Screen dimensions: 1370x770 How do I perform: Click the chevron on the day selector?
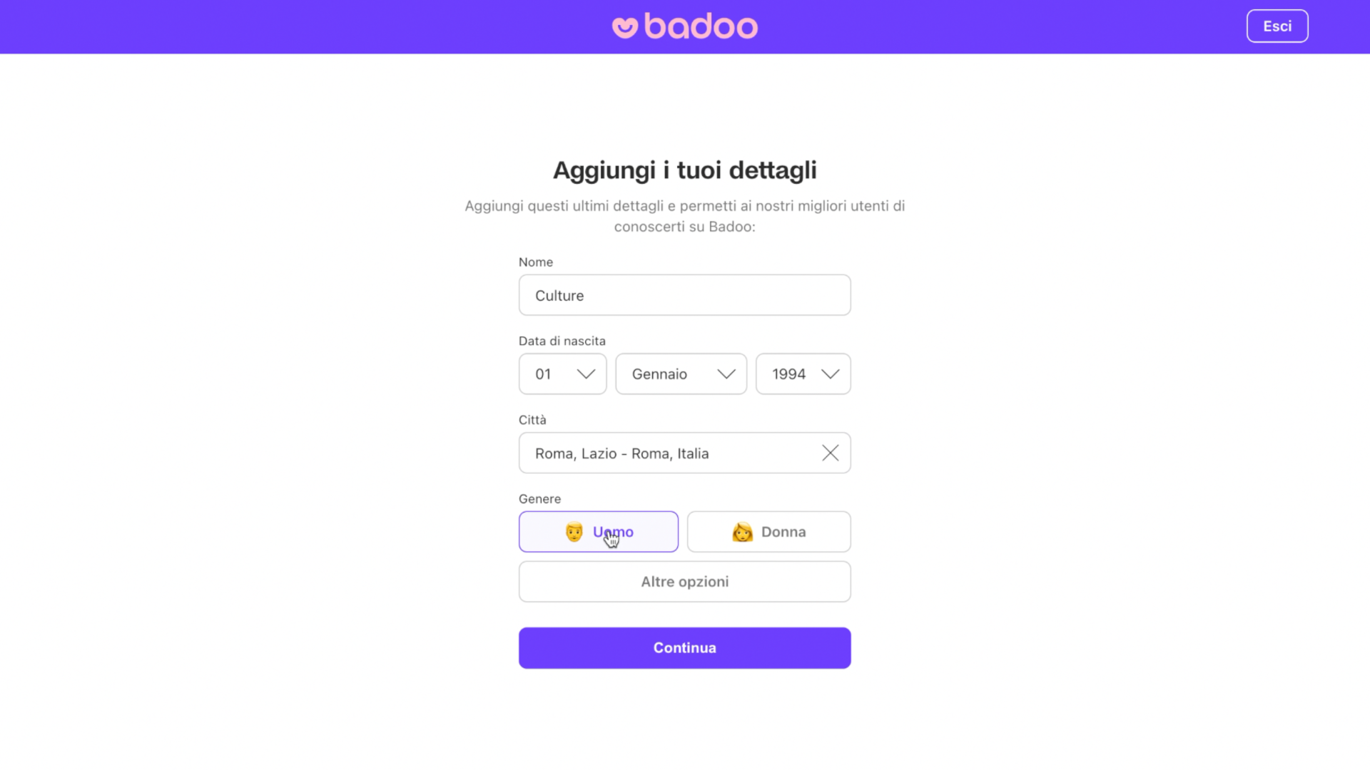point(586,374)
